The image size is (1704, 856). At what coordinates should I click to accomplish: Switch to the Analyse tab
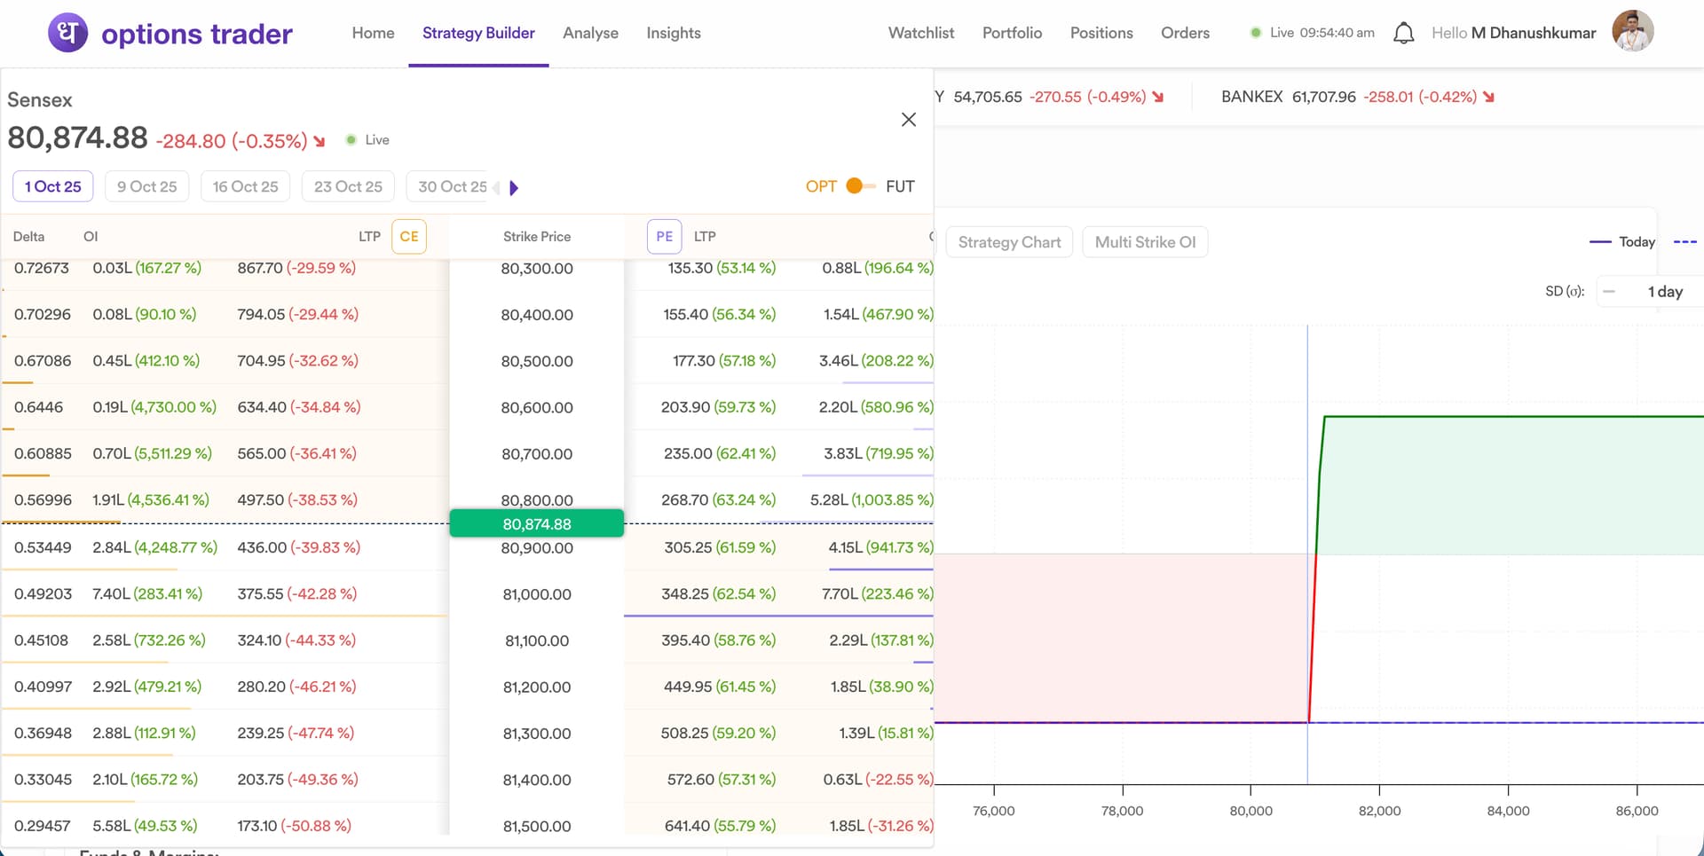click(x=590, y=33)
